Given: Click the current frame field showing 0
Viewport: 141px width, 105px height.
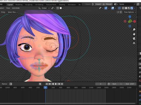Looking at the screenshot, I should [101, 84].
